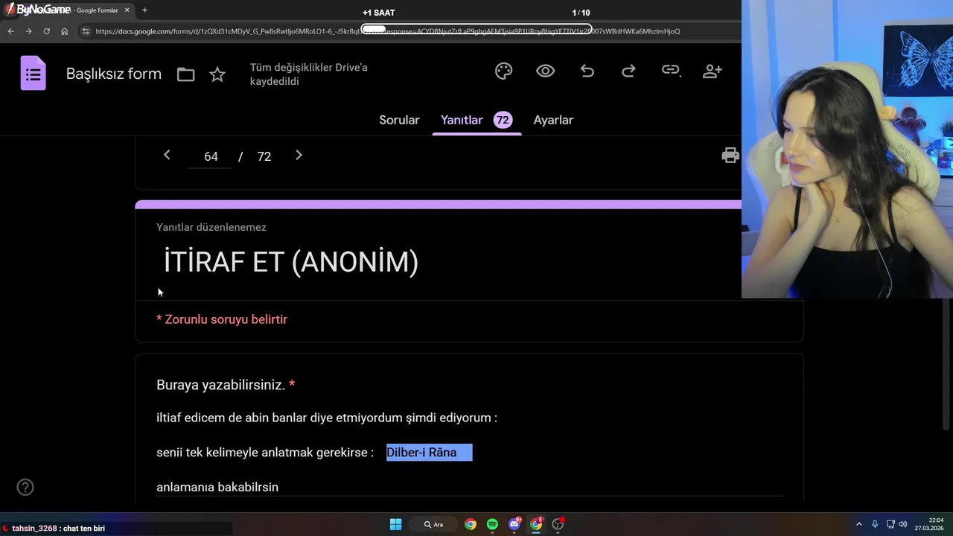Go forward in the browser
The width and height of the screenshot is (953, 536).
(x=28, y=31)
